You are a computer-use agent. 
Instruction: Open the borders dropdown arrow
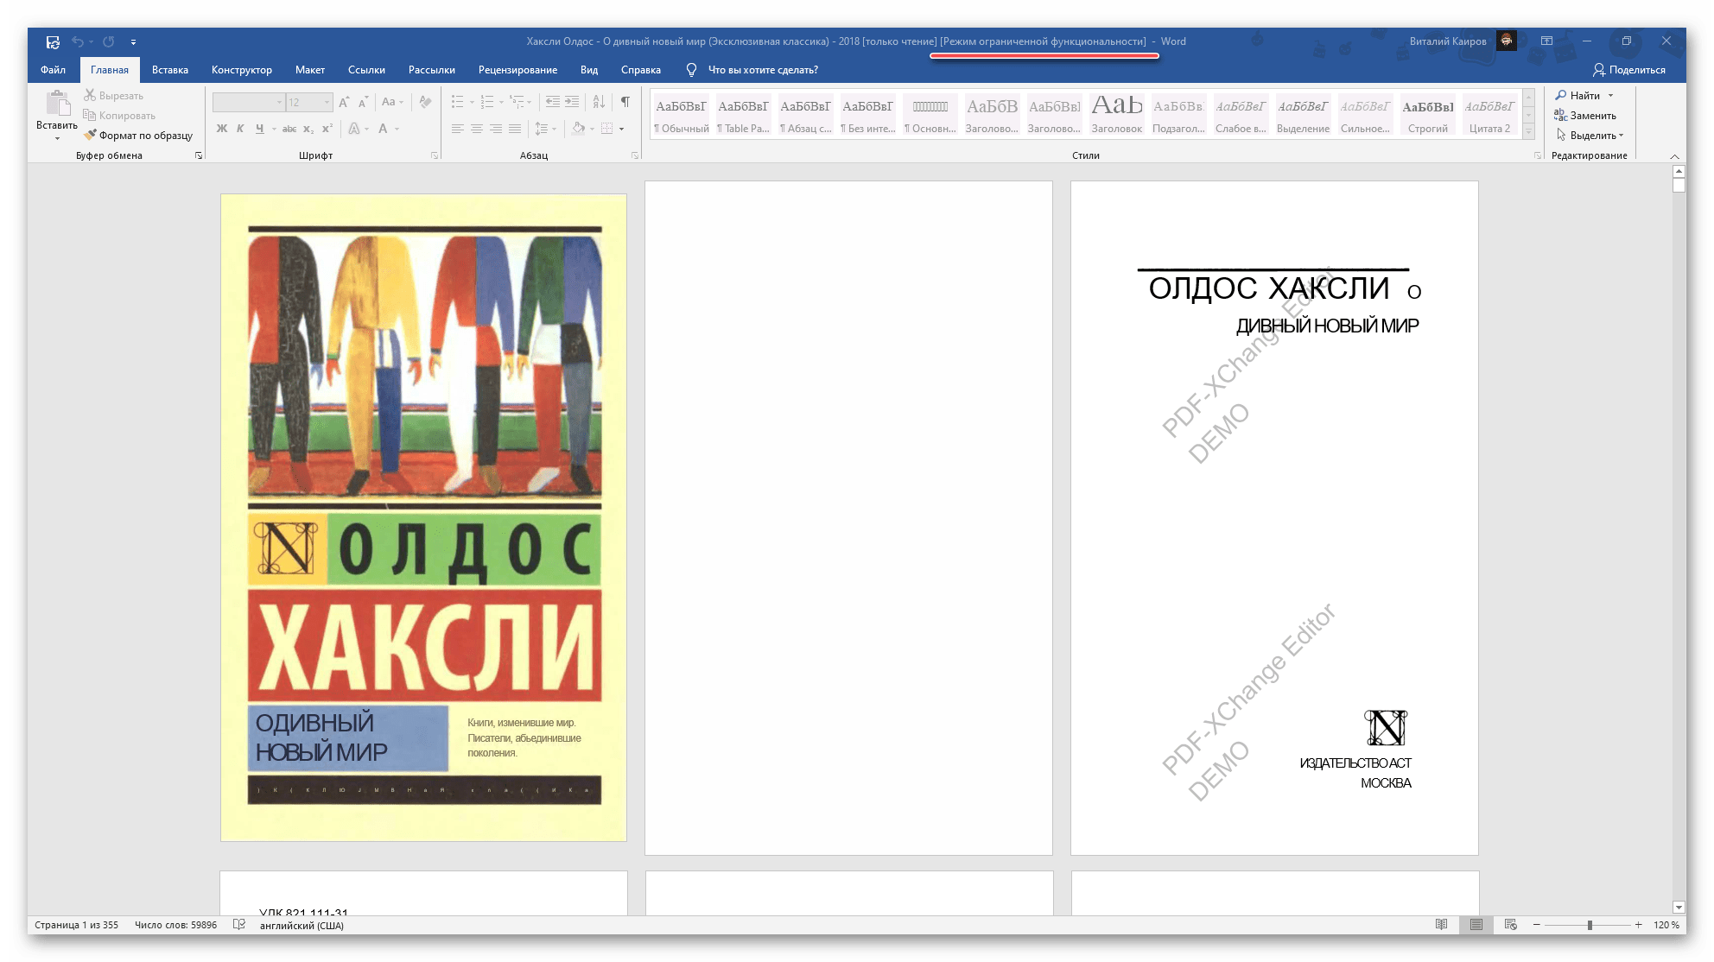tap(621, 129)
